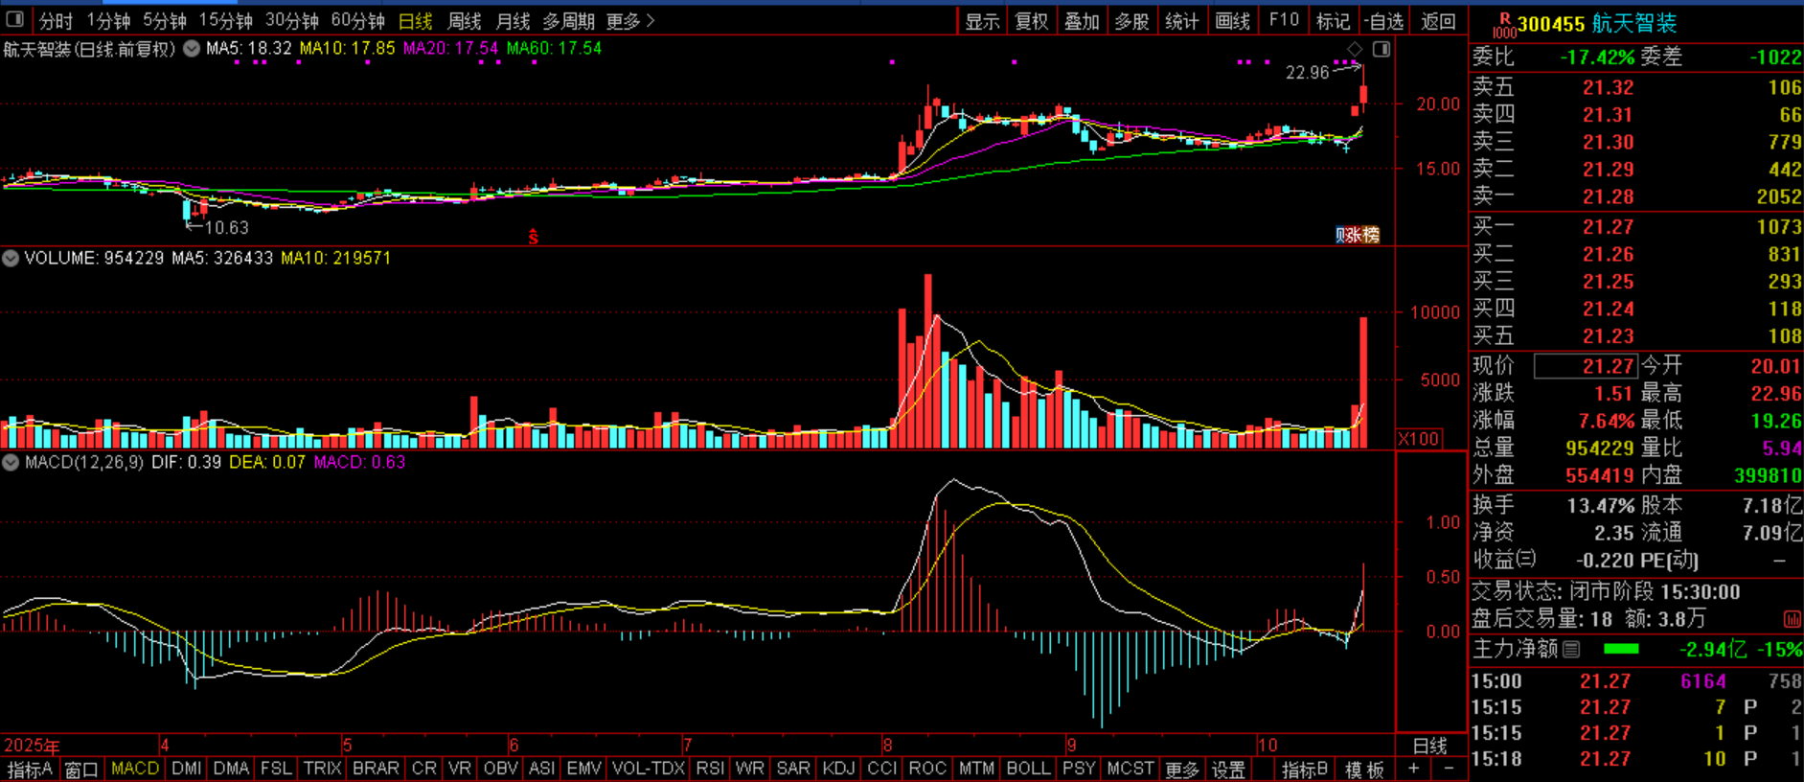Switch to the 5分钟 chart period

(x=165, y=20)
